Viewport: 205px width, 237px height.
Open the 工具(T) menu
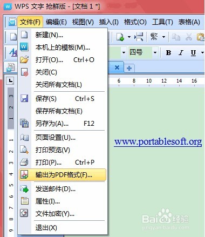point(162,22)
